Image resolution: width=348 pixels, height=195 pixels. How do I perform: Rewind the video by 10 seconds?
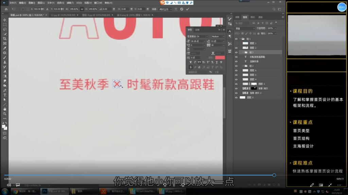(x=165, y=185)
